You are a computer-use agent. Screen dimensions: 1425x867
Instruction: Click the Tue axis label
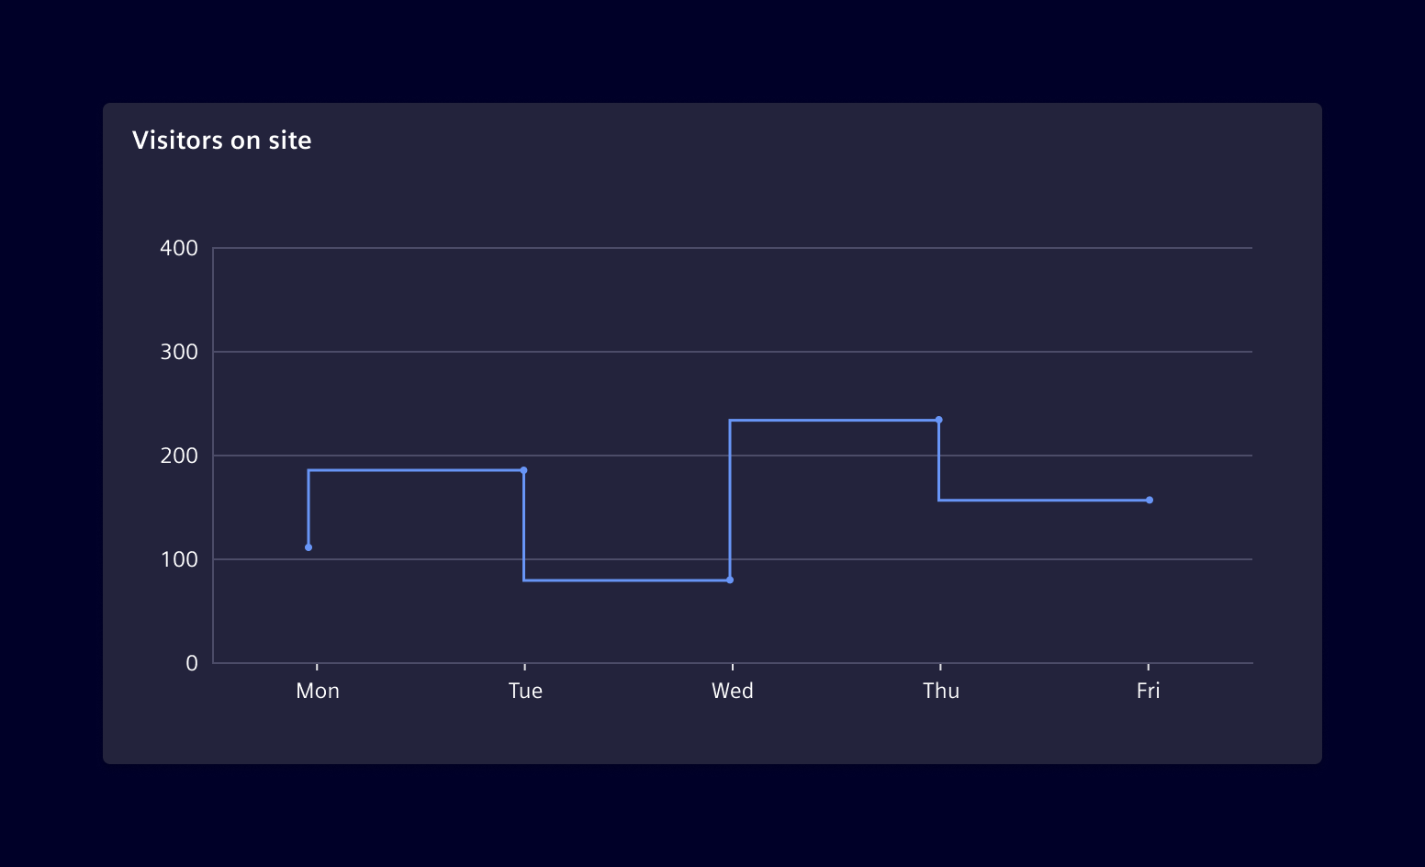(x=524, y=691)
